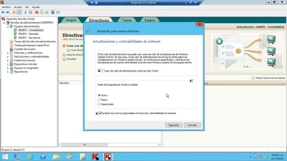Click the lock icon in Windows Update search mode box
Viewport: 287px width, 161px height.
tap(191, 80)
